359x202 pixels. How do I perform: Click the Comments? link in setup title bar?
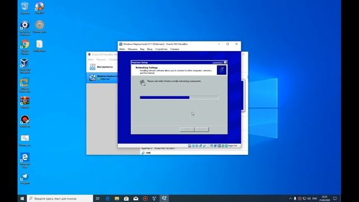point(217,62)
